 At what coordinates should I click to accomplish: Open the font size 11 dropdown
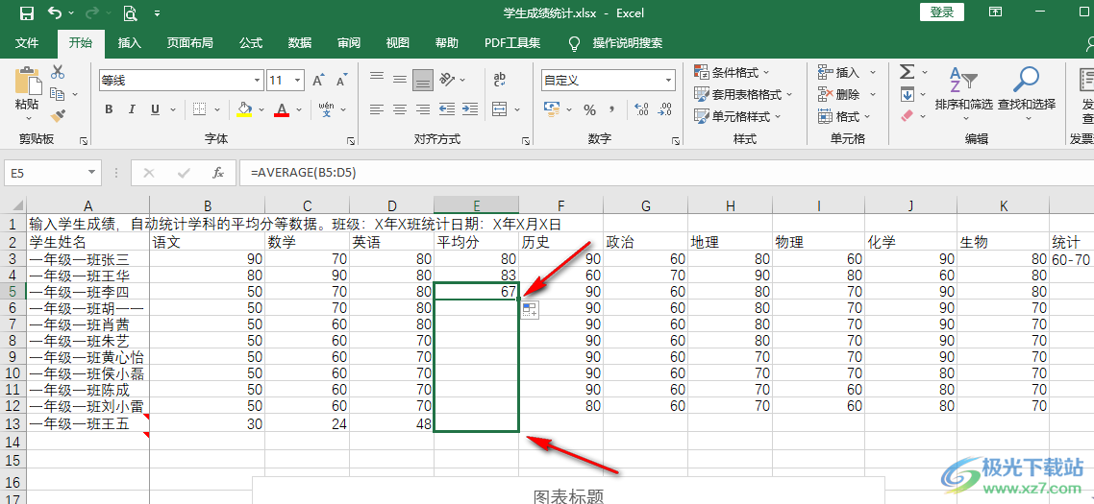(x=298, y=81)
